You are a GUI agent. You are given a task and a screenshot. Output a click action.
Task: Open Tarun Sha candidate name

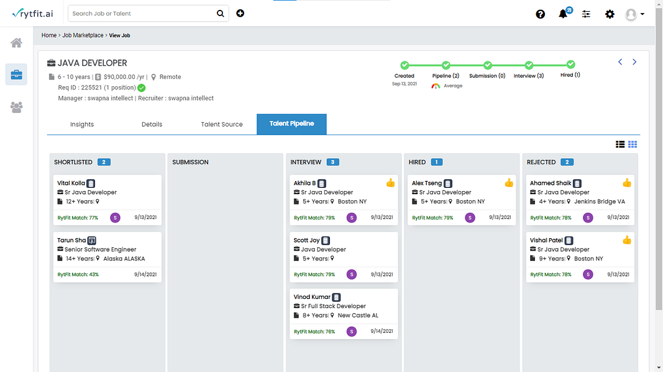click(71, 240)
